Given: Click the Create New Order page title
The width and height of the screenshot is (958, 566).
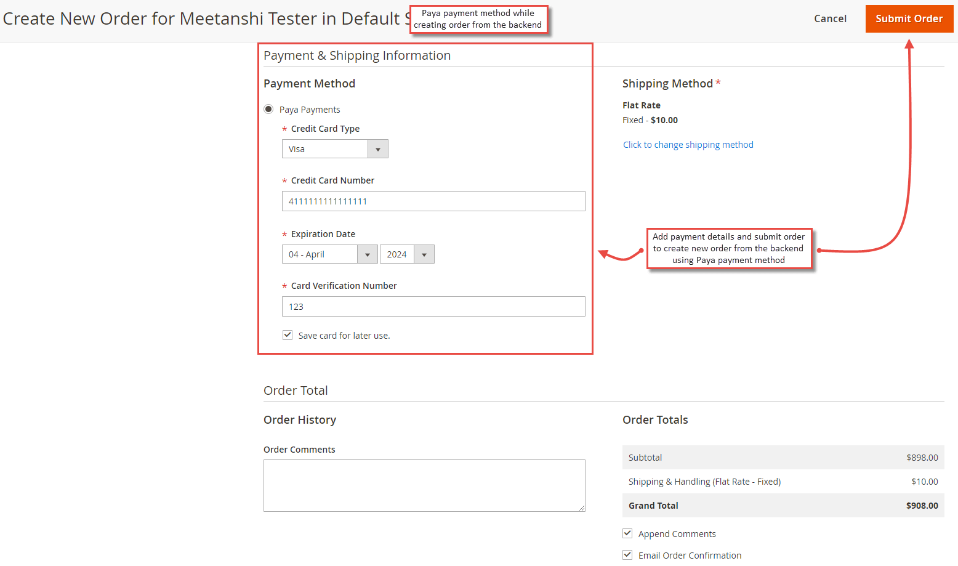Looking at the screenshot, I should pyautogui.click(x=206, y=18).
